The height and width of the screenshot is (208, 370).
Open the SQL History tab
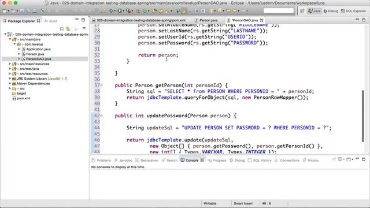(260, 160)
